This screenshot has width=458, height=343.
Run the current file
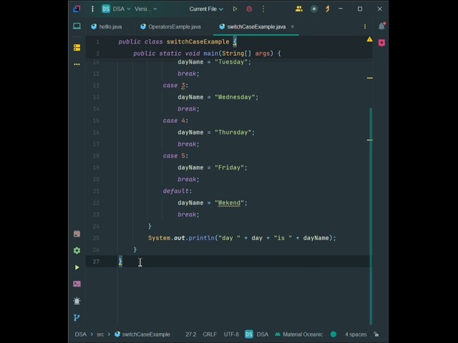click(x=235, y=9)
